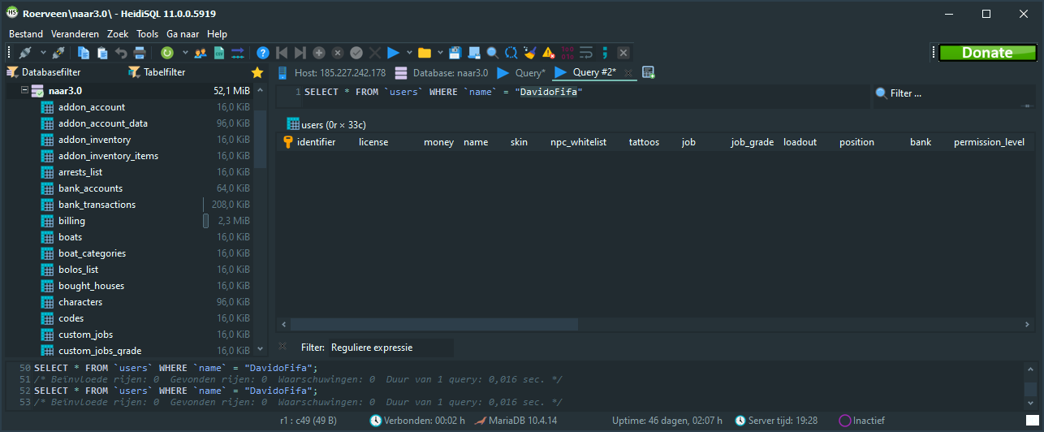Screen dimensions: 1044x432
Task: Open the dropdown arrow beside Execute
Action: coord(409,53)
